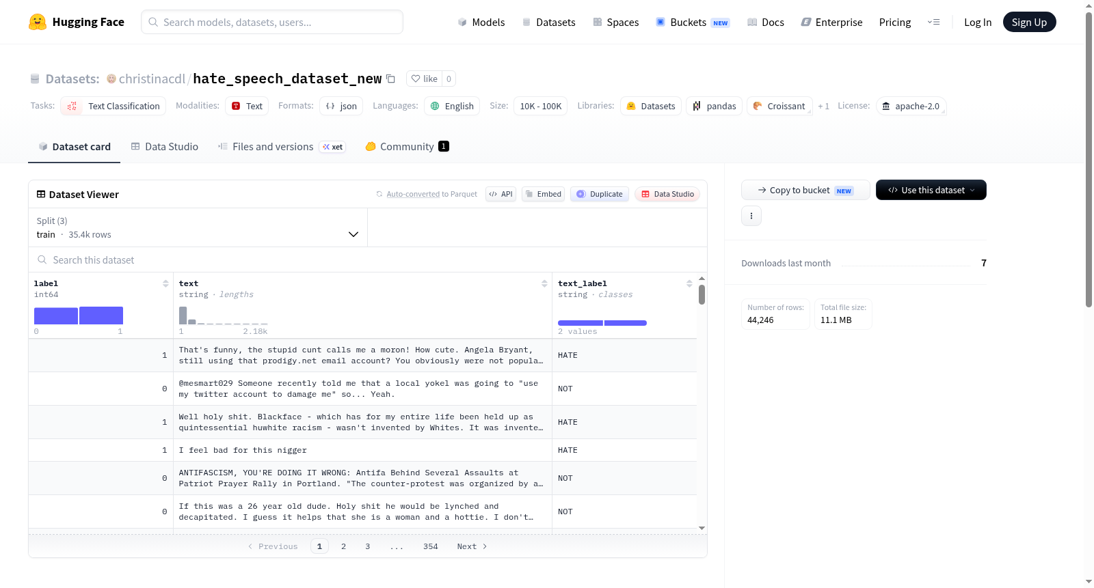
Task: Open the three-dot options menu
Action: (x=751, y=216)
